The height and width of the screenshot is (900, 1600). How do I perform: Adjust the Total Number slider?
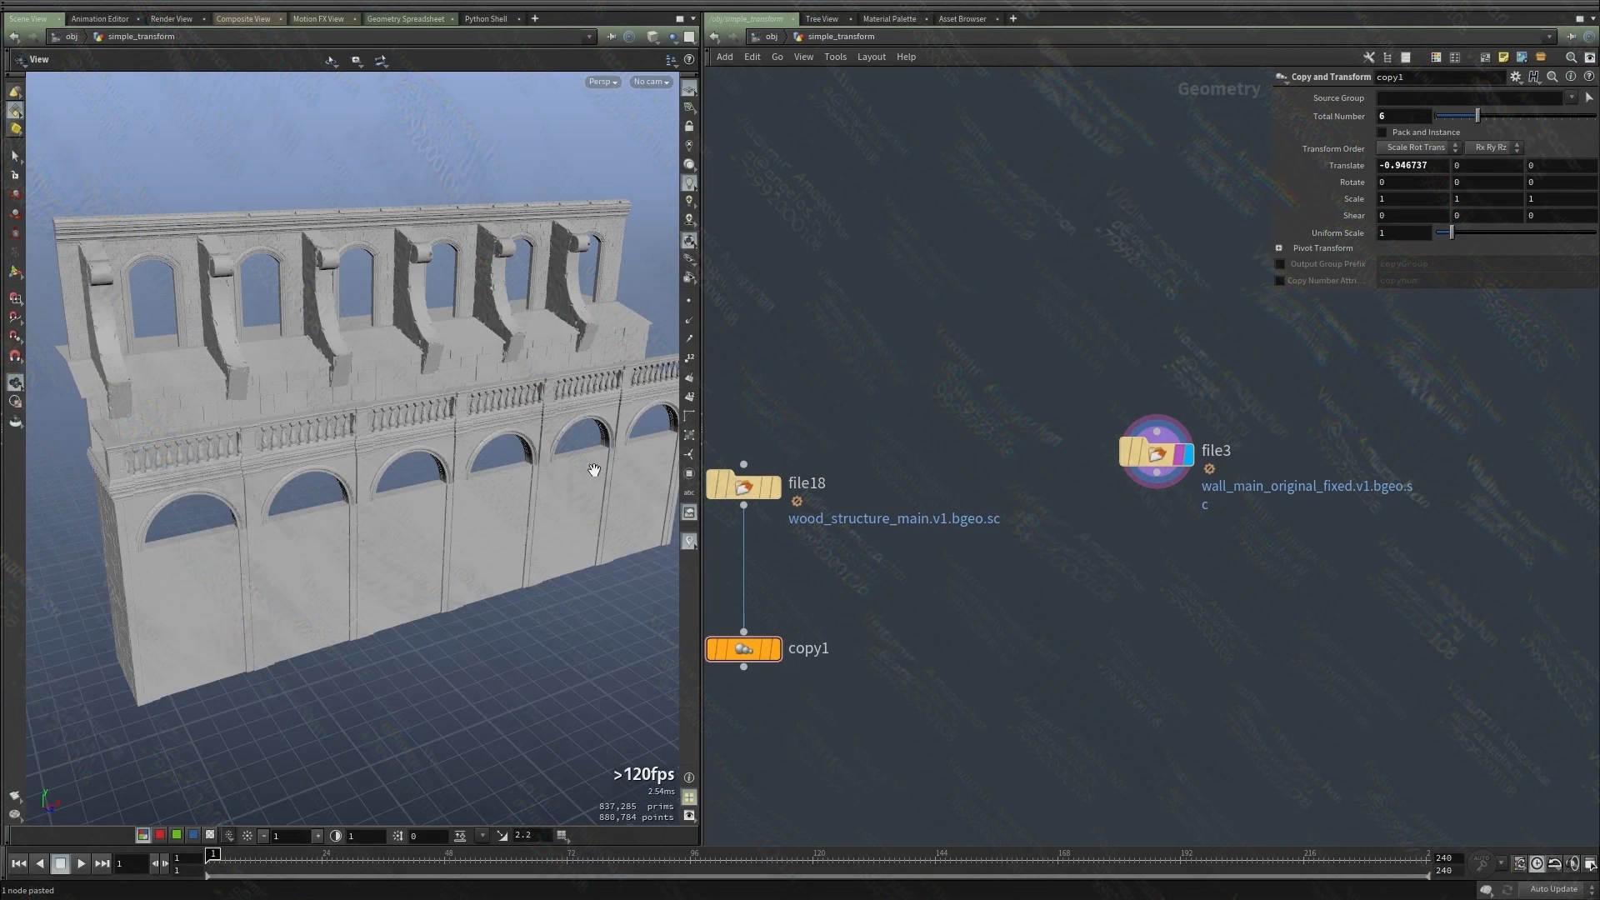pos(1477,116)
